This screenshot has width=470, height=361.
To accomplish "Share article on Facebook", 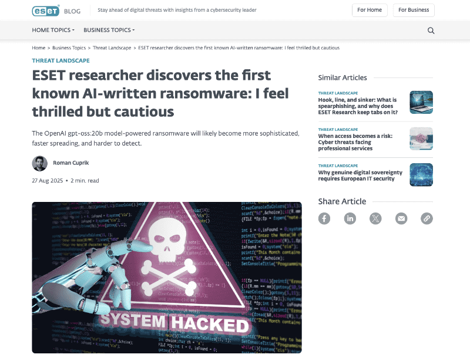I will pos(324,218).
